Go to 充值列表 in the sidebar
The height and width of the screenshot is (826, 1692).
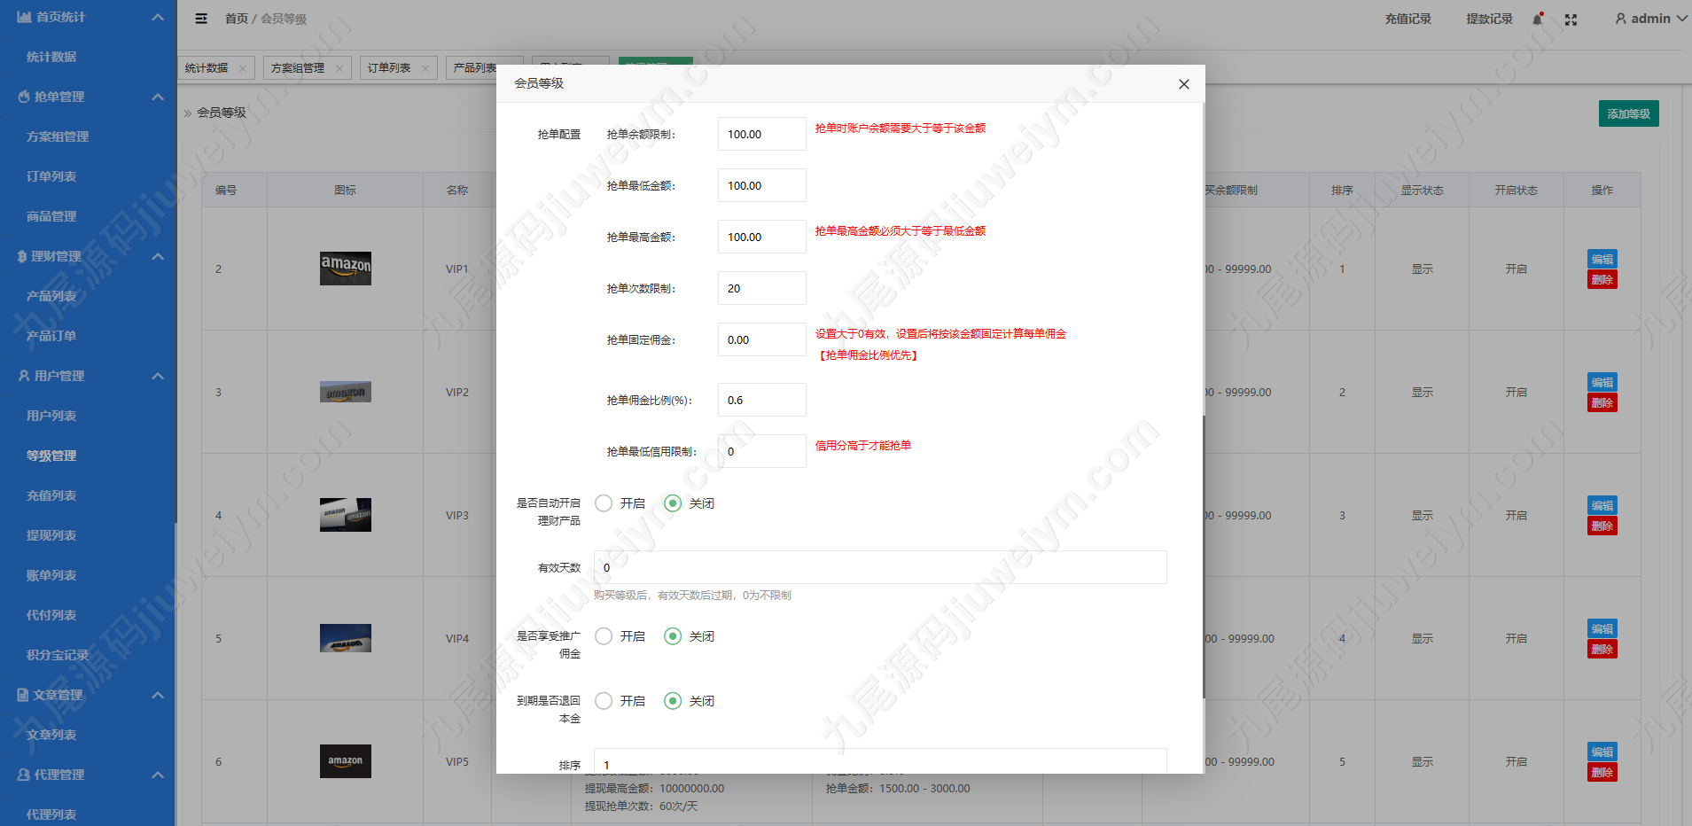[51, 495]
